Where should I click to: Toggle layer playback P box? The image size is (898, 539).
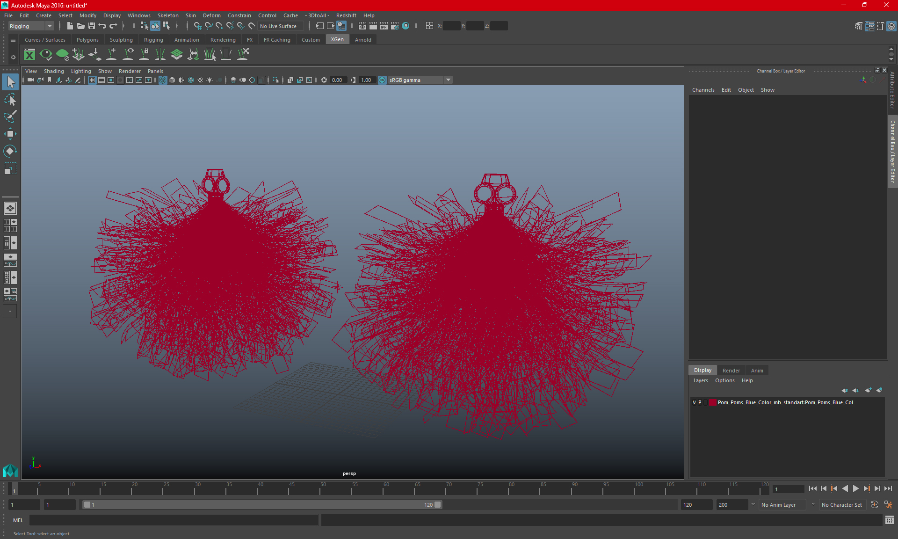click(700, 402)
